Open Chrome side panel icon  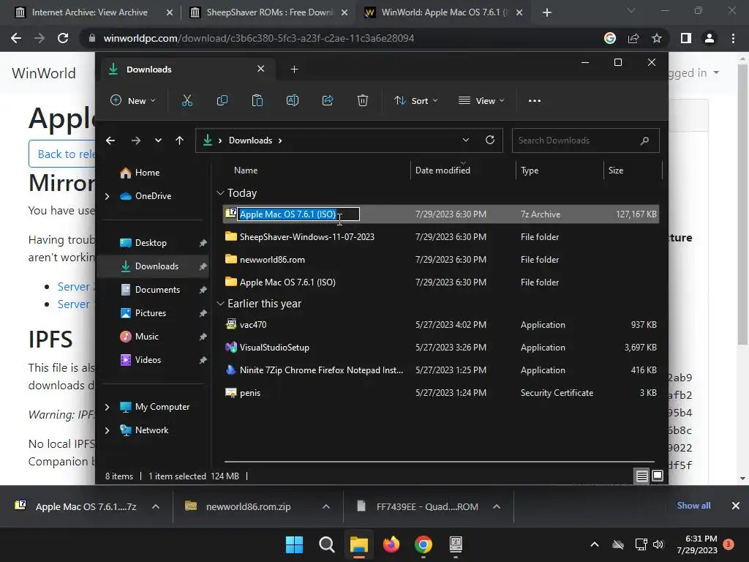[686, 38]
